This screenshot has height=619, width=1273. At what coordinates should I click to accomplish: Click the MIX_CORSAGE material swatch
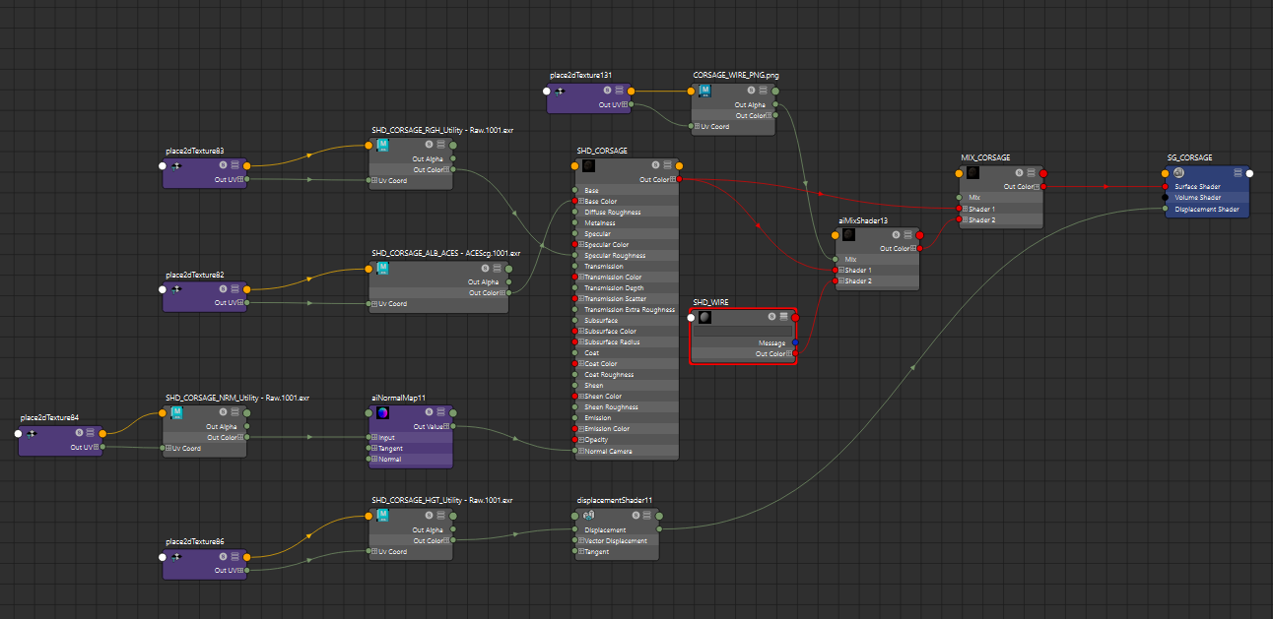coord(972,172)
